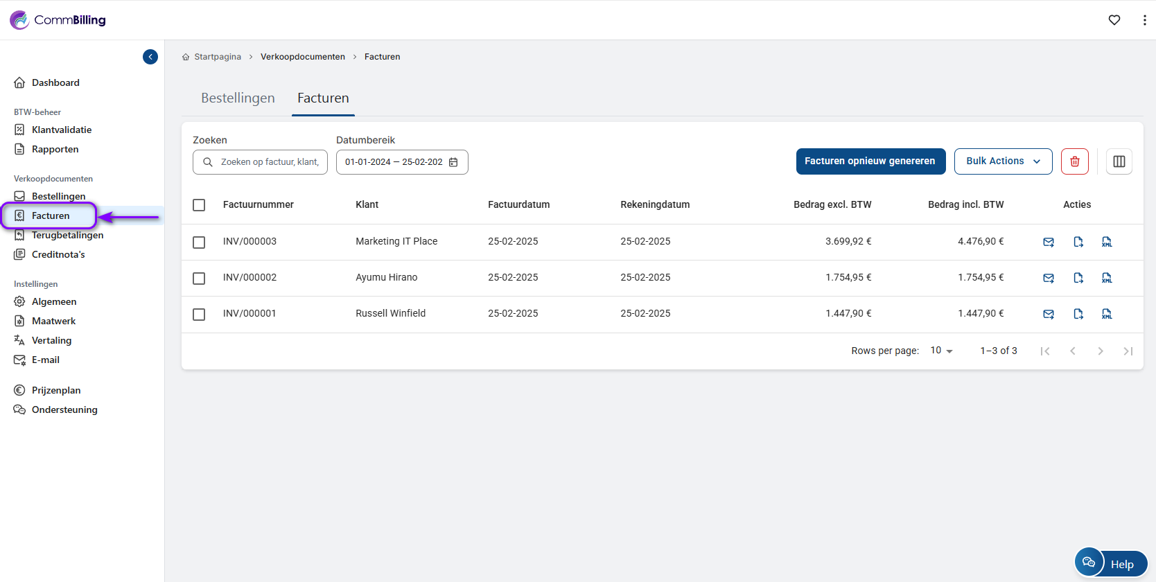Click the heart favorites icon in header
Viewport: 1156px width, 582px height.
point(1114,20)
